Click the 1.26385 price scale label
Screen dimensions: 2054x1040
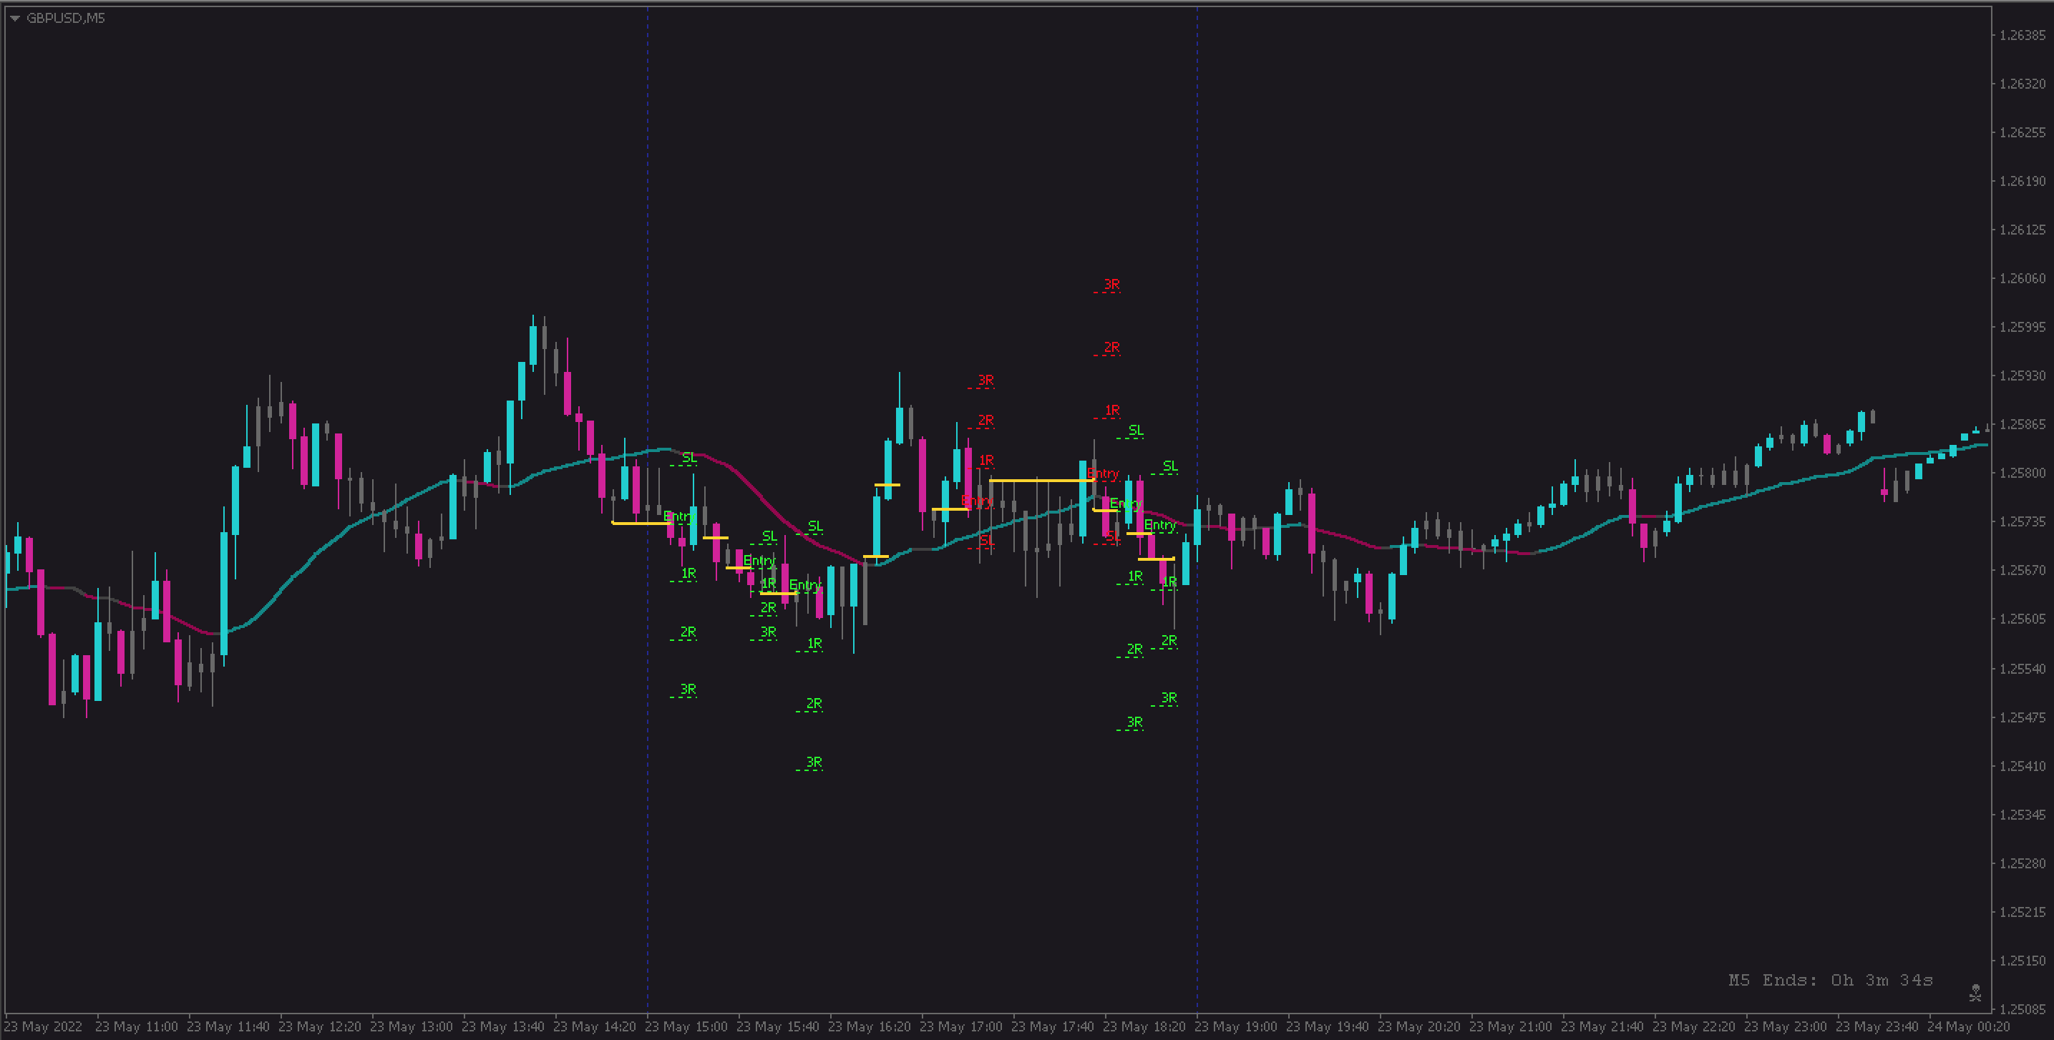point(2022,35)
